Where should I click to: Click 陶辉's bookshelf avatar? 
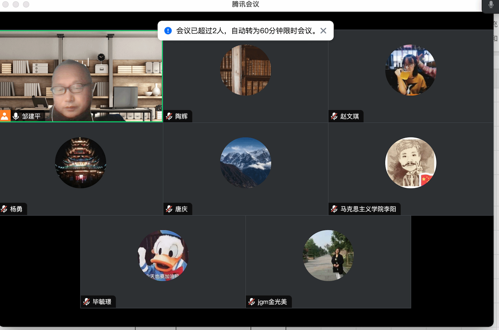coord(245,70)
